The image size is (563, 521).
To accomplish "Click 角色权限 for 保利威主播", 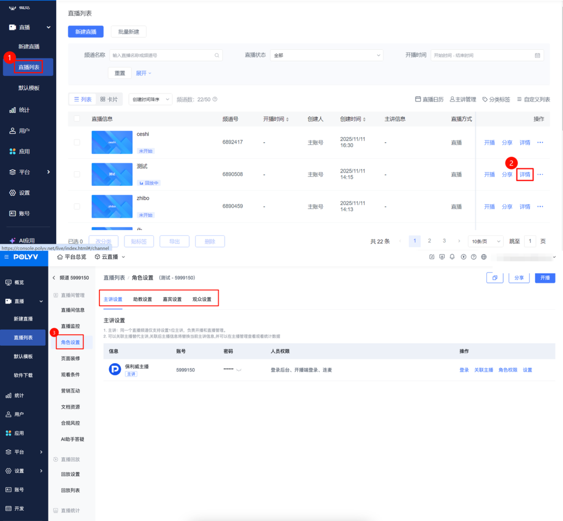I will coord(508,370).
